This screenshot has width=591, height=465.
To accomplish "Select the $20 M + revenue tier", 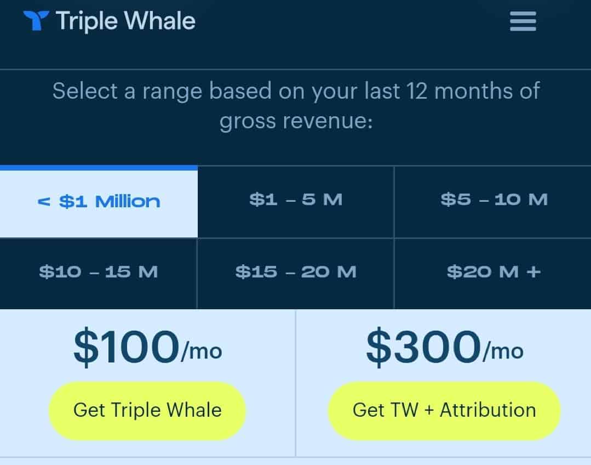I will (x=494, y=272).
